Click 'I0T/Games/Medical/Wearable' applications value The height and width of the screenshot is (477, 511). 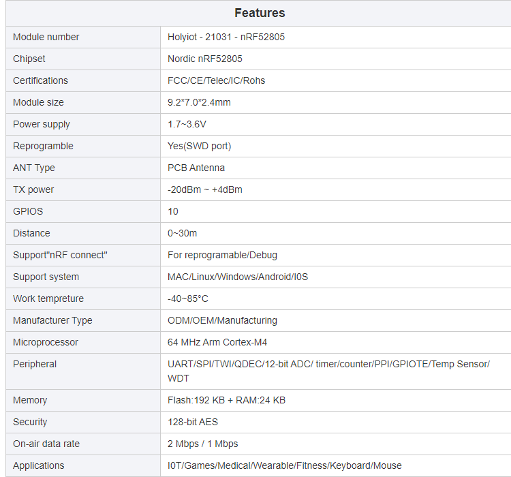coord(285,466)
